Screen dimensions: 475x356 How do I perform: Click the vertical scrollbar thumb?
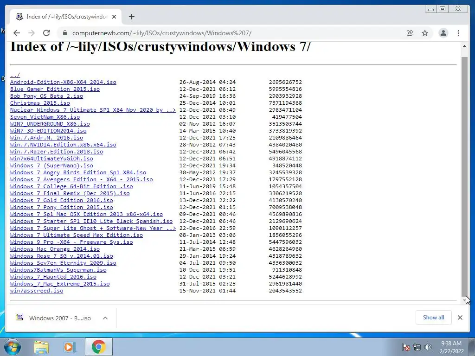(464, 176)
